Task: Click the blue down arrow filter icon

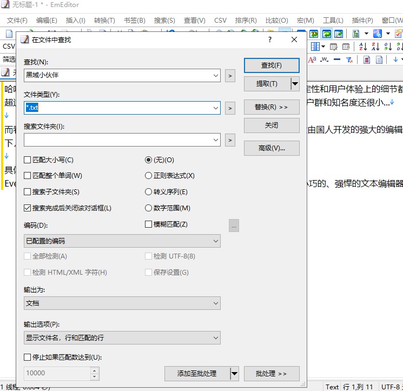Action: pyautogui.click(x=395, y=59)
